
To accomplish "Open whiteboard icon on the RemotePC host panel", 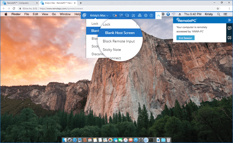I will (230, 38).
